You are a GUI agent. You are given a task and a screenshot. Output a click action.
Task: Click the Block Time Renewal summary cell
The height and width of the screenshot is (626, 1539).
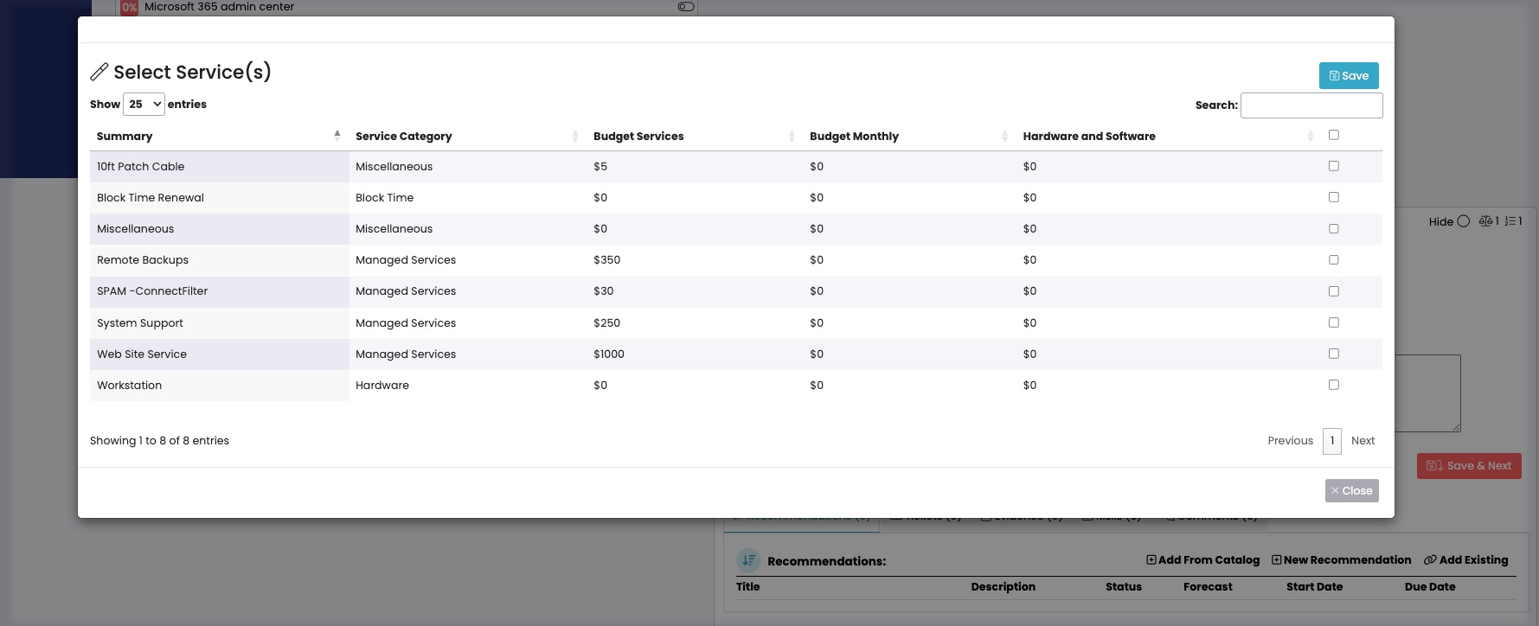219,197
